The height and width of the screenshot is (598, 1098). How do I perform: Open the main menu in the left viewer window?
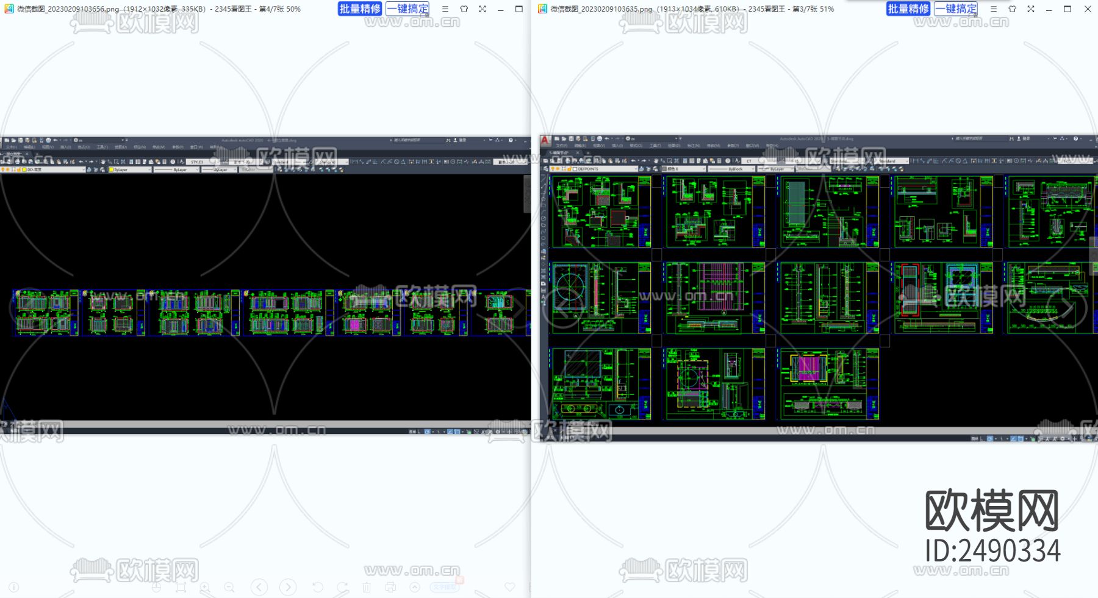[x=445, y=9]
